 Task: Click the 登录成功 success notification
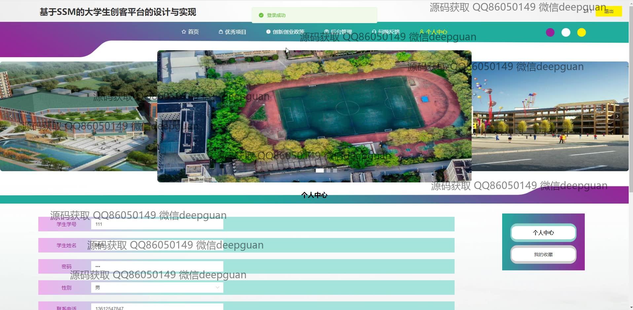(x=314, y=15)
